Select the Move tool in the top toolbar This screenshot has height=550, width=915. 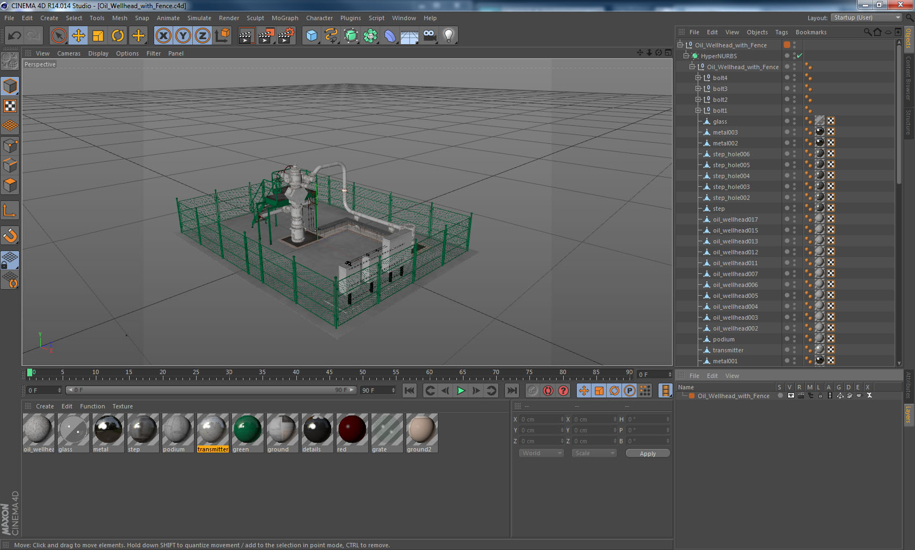coord(78,36)
